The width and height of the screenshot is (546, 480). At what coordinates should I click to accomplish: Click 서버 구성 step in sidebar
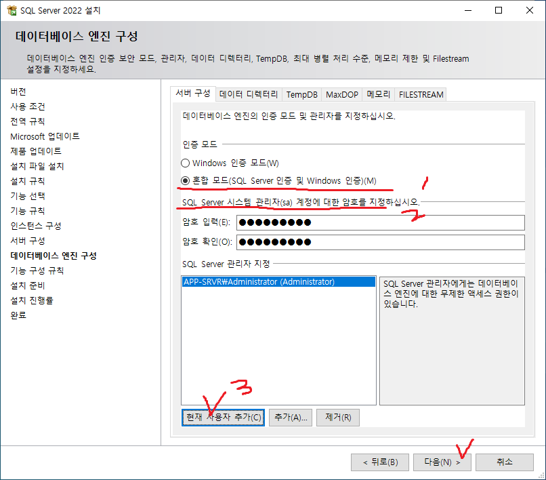pyautogui.click(x=28, y=241)
